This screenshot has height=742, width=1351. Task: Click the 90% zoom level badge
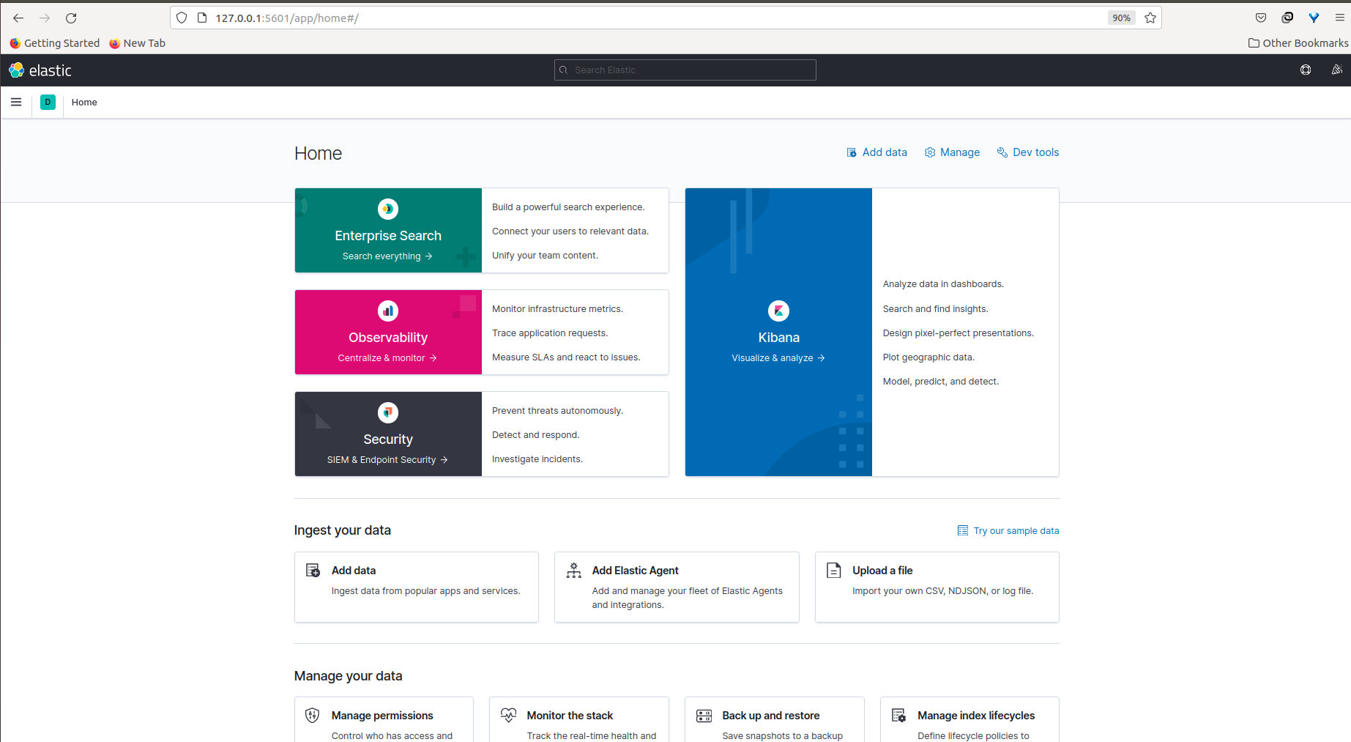coord(1121,18)
